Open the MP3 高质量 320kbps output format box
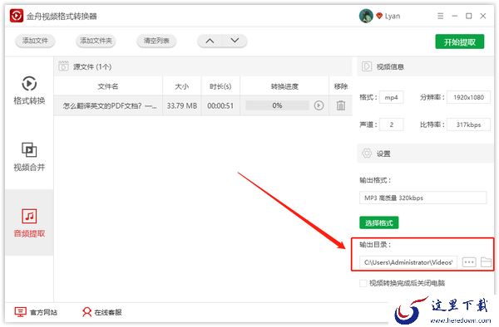This screenshot has height=327, width=499. click(x=422, y=198)
